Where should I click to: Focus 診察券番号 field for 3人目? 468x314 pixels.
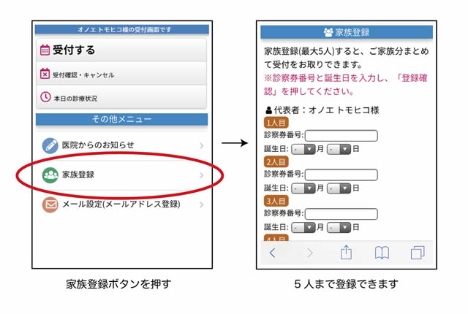tap(341, 214)
